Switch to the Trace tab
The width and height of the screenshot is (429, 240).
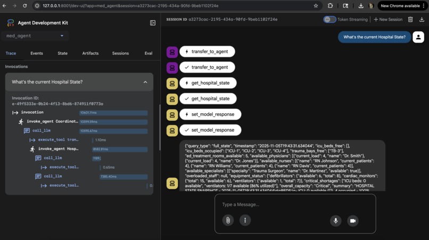[x=11, y=53]
